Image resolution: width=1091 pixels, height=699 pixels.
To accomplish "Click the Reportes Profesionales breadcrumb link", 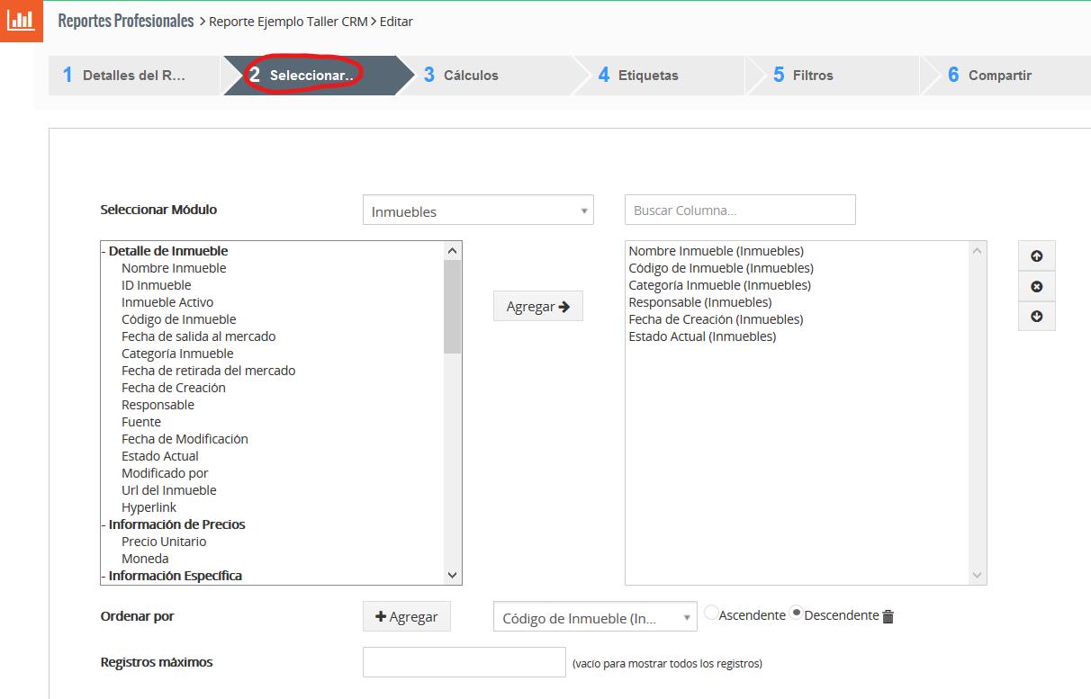I will coord(126,21).
